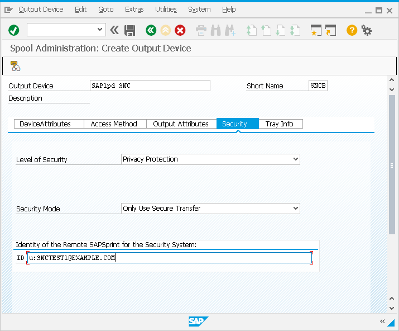Click the Description label
The image size is (399, 331).
(x=25, y=98)
